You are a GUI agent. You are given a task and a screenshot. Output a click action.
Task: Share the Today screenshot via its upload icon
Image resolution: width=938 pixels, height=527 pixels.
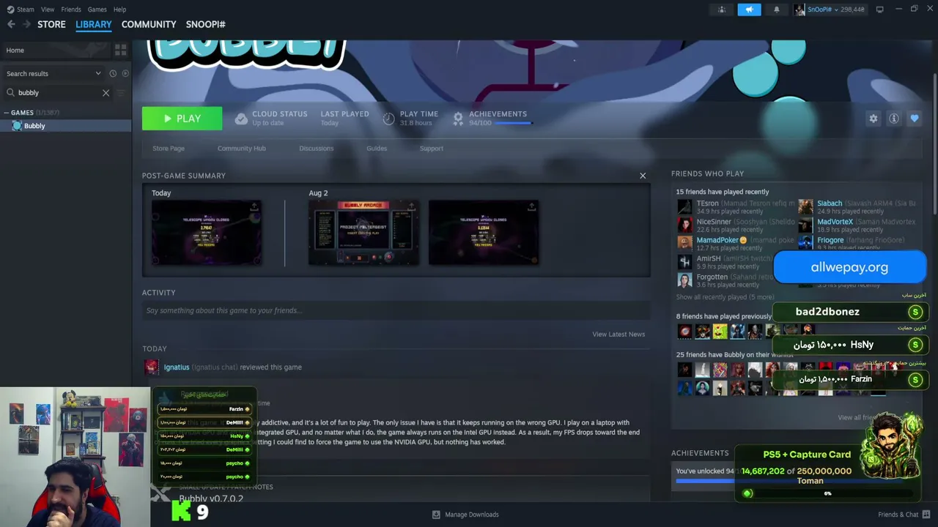[x=254, y=207]
